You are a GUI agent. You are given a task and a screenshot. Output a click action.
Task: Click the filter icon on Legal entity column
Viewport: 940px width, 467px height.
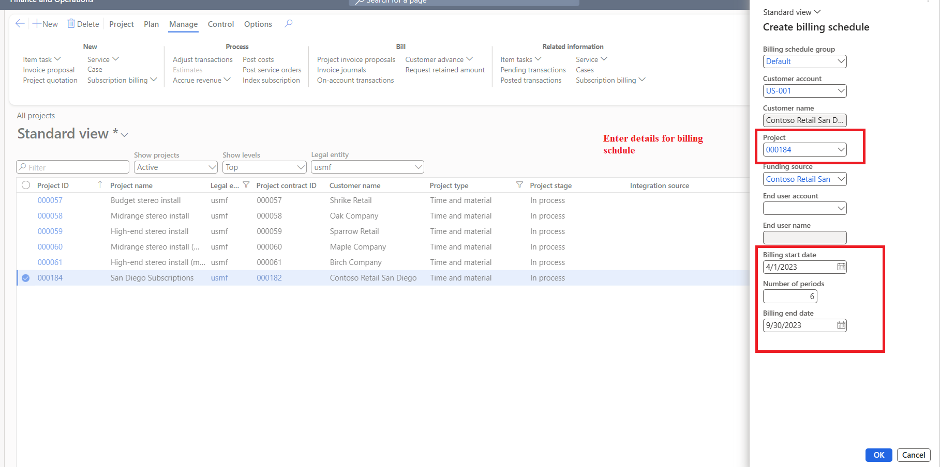[246, 184]
